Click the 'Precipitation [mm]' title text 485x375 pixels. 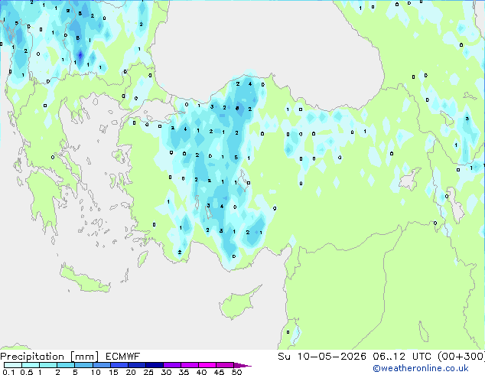pyautogui.click(x=50, y=357)
